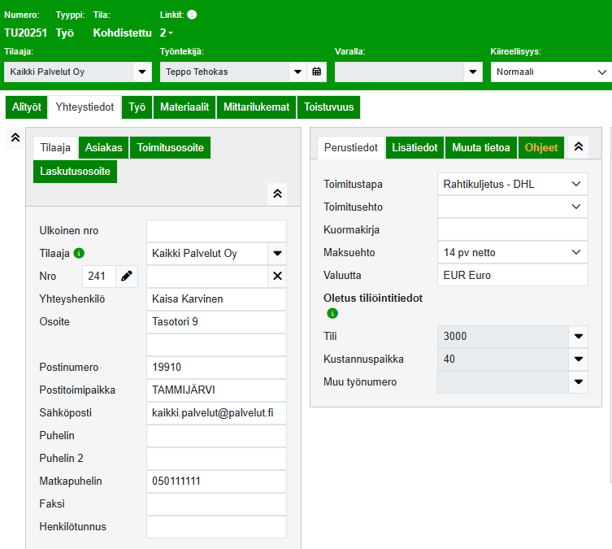Screen dimensions: 612x549
Task: Click the pencil edit icon next to Nro
Action: point(126,277)
